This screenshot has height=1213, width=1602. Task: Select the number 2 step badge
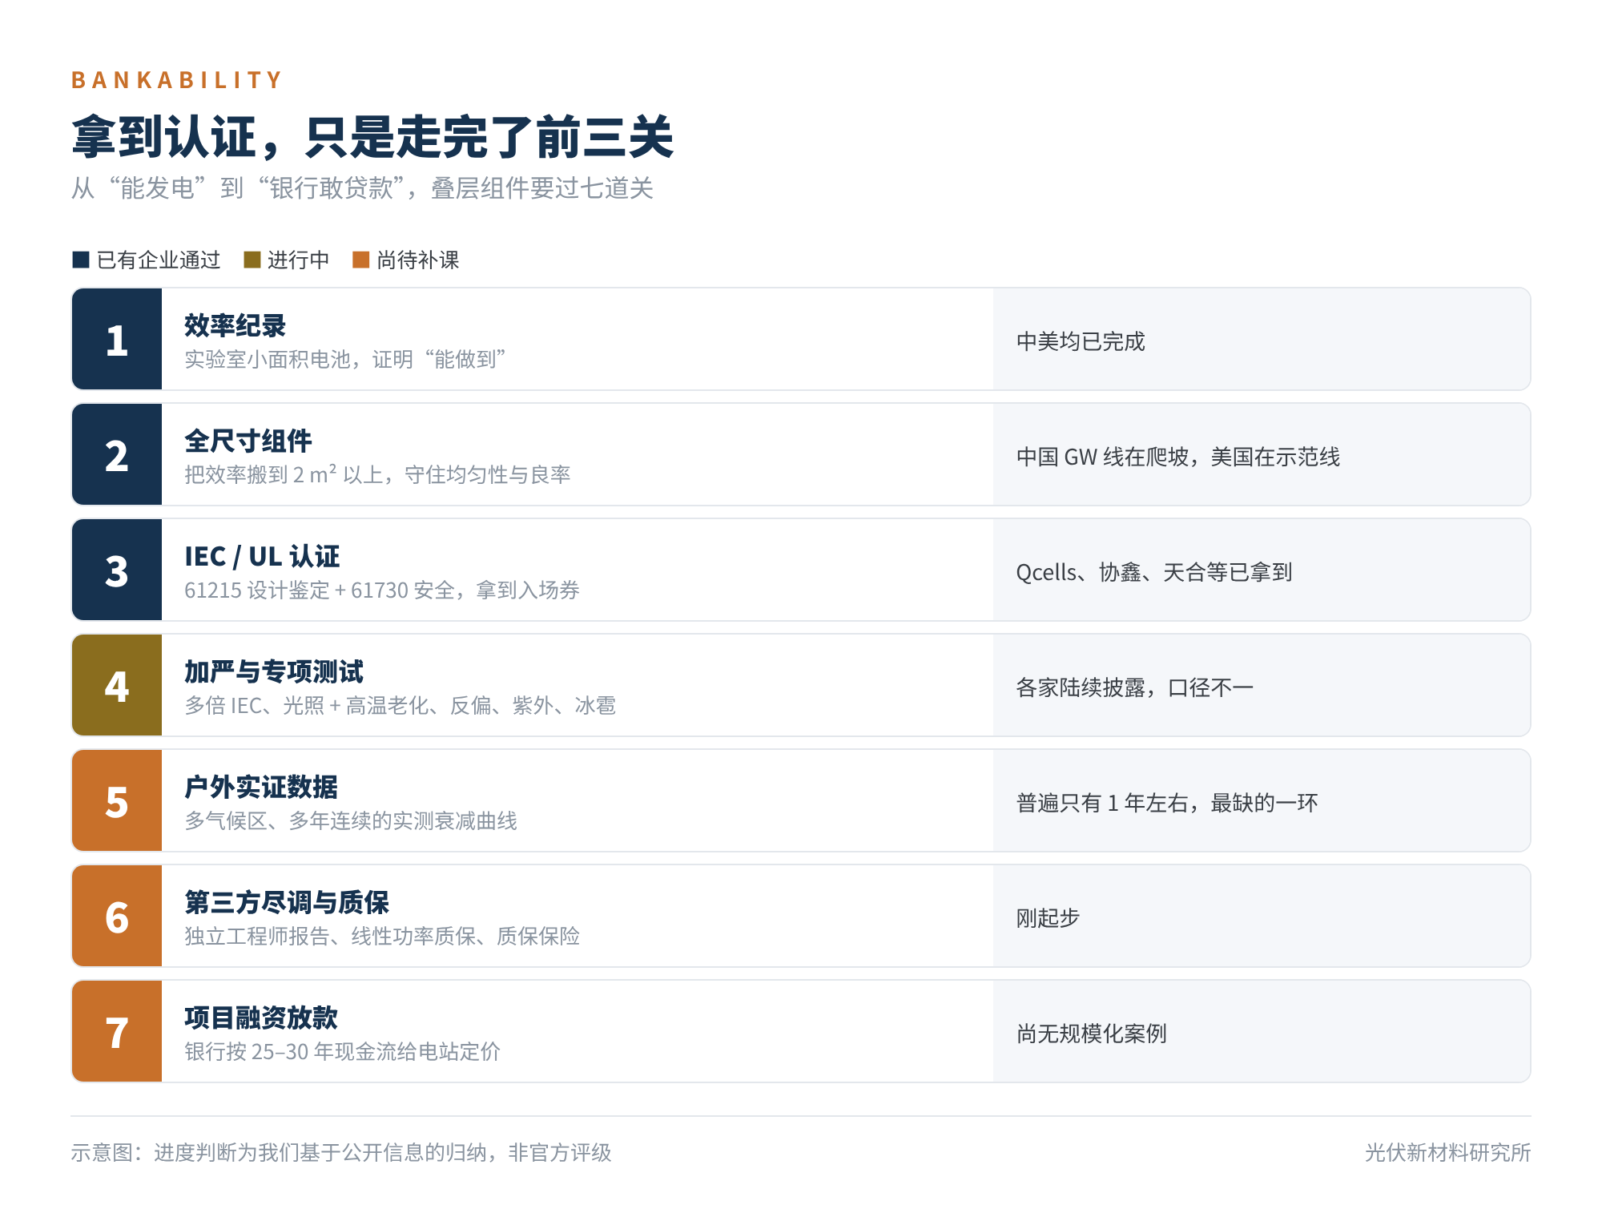click(117, 454)
